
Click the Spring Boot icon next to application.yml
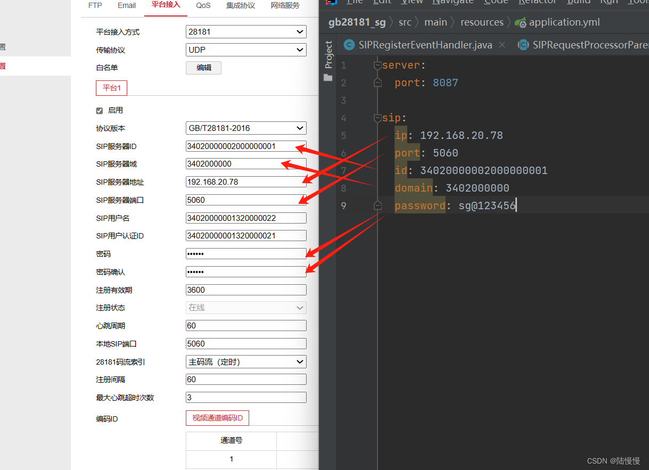tap(521, 22)
